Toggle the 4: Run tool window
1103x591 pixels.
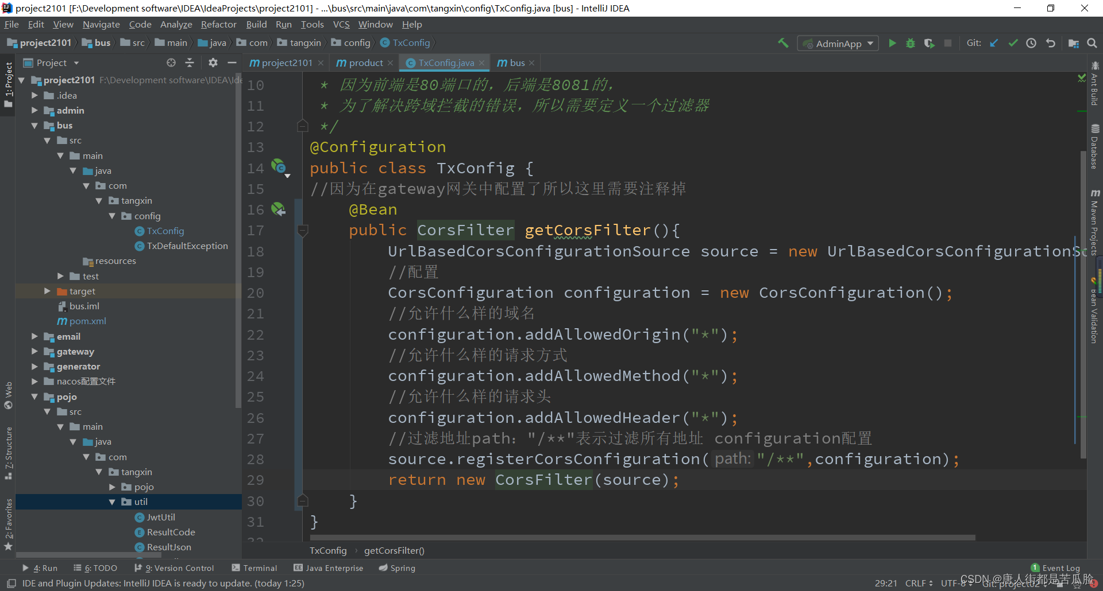[40, 568]
